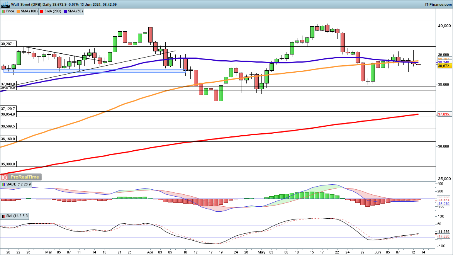The height and width of the screenshot is (255, 453).
Task: Click the Wall Street (DFB) chart title
Action: [26, 5]
